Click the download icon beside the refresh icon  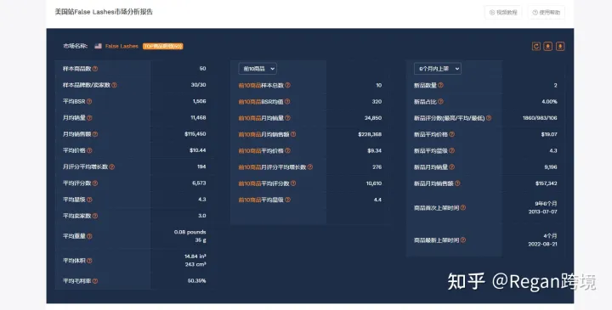(x=548, y=47)
